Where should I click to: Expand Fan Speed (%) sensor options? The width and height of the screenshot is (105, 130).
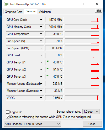click(x=41, y=41)
